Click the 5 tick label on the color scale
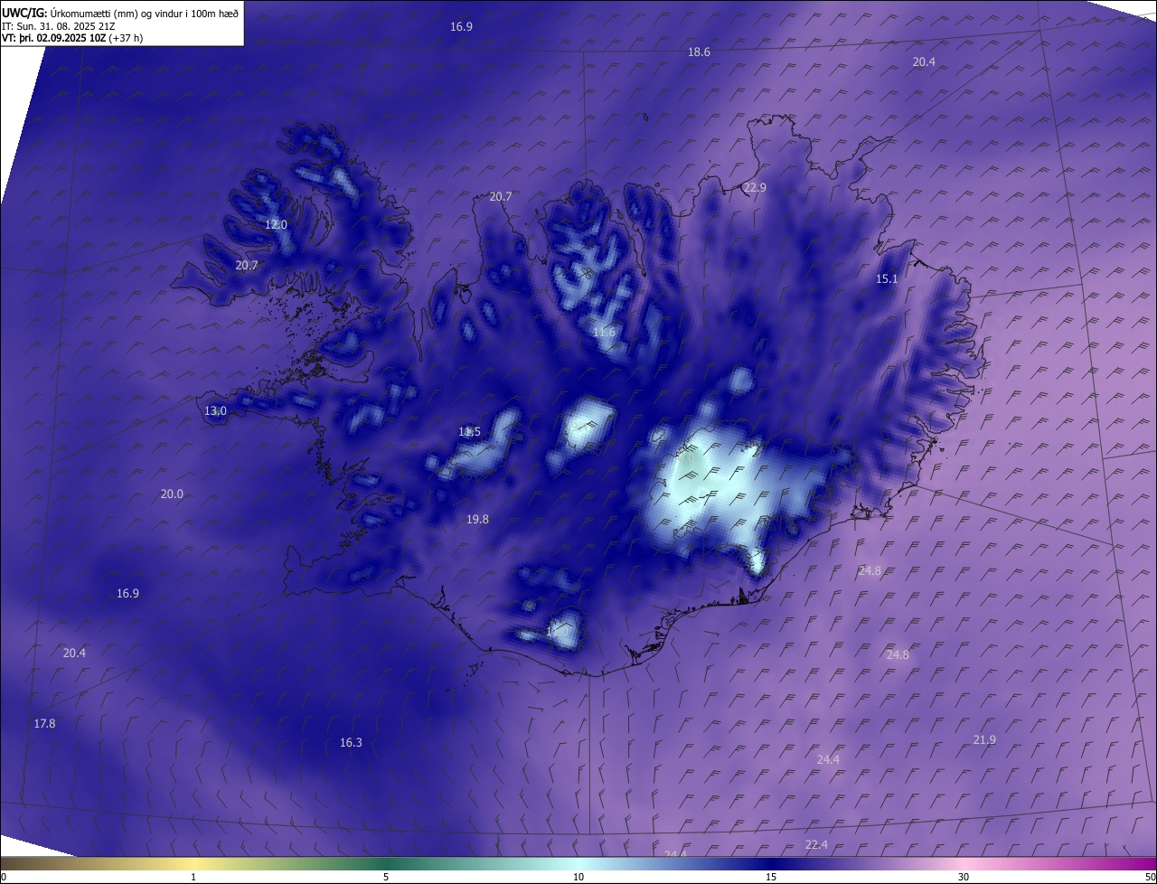The height and width of the screenshot is (884, 1157). pos(386,877)
